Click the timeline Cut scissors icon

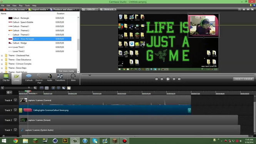point(53,88)
